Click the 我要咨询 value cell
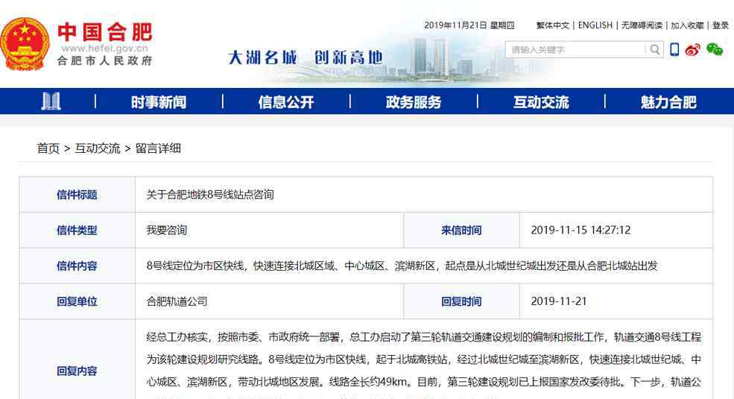This screenshot has height=399, width=734. click(269, 230)
